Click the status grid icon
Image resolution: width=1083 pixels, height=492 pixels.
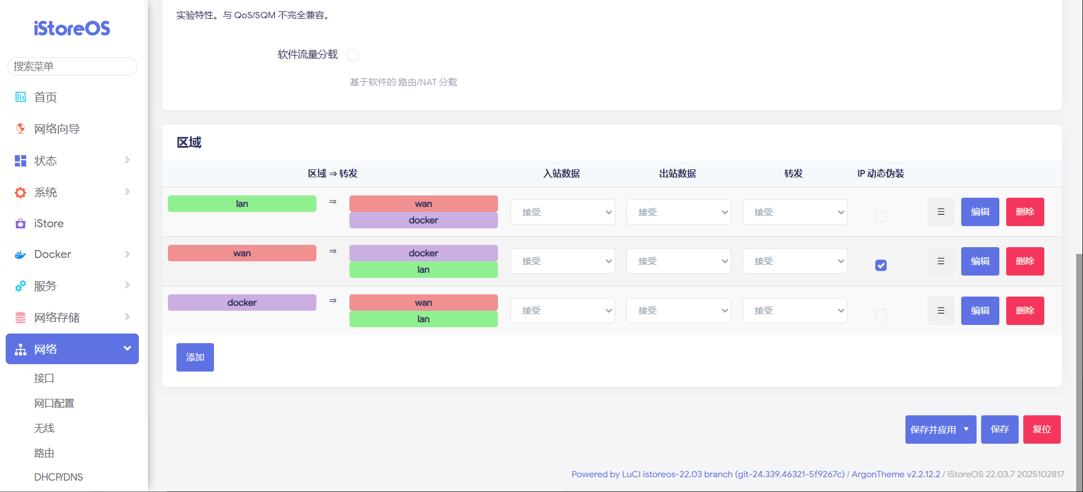tap(20, 161)
